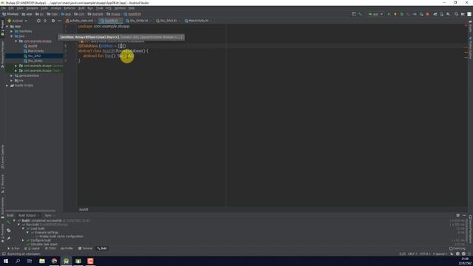
Task: Open the Profiler tool window
Action: [x=67, y=248]
